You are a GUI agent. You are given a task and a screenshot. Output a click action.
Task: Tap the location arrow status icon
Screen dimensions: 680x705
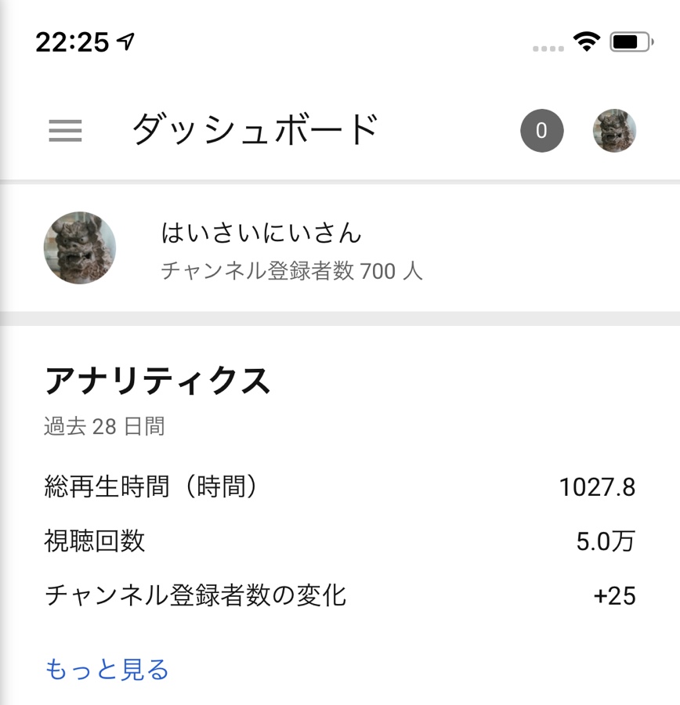(125, 42)
